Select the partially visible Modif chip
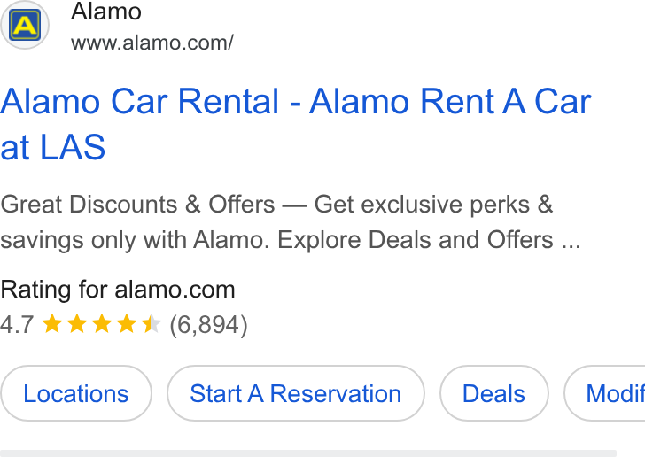The height and width of the screenshot is (457, 645). tap(604, 393)
